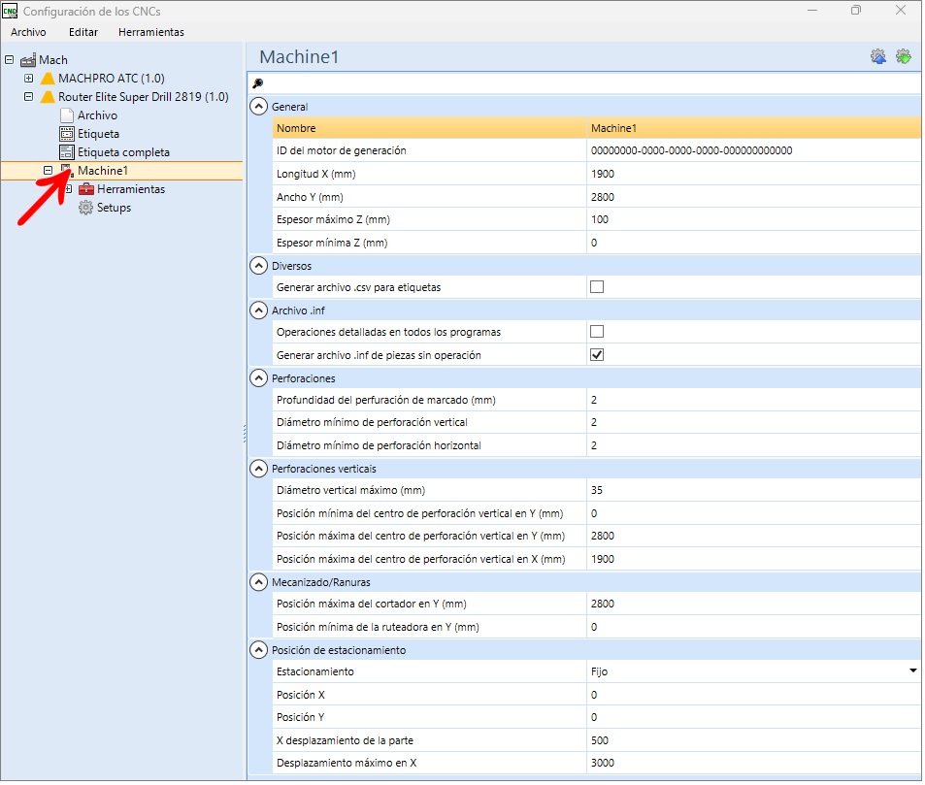The width and height of the screenshot is (925, 785).
Task: Click the Mach factory root icon
Action: (x=28, y=60)
